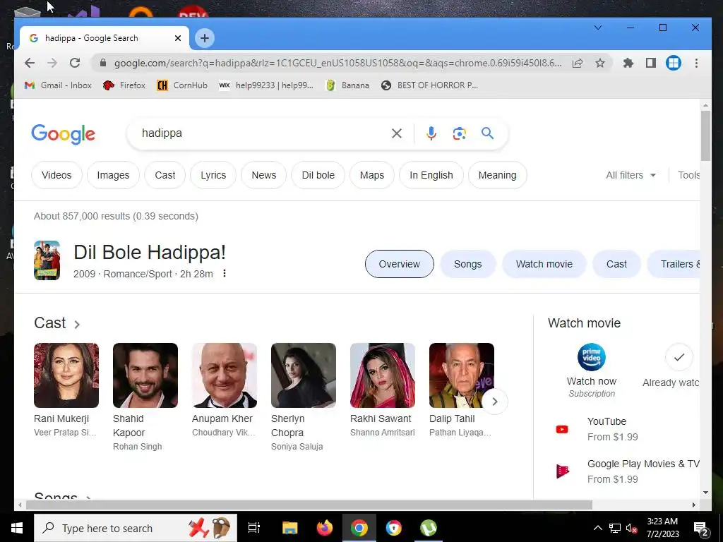This screenshot has height=542, width=723.
Task: Select the Maps filter chip
Action: click(x=372, y=175)
